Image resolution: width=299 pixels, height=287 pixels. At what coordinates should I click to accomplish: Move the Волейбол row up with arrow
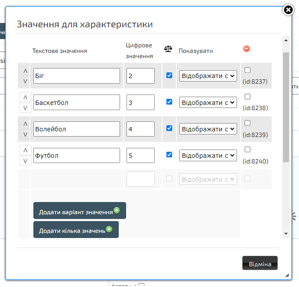click(25, 124)
